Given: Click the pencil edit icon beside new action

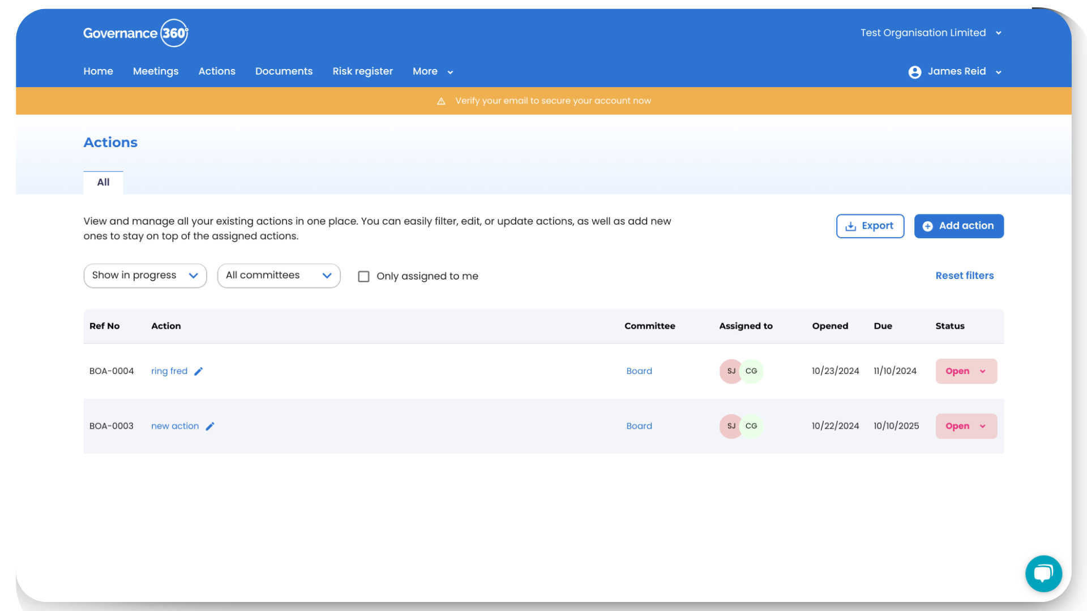Looking at the screenshot, I should [x=210, y=427].
